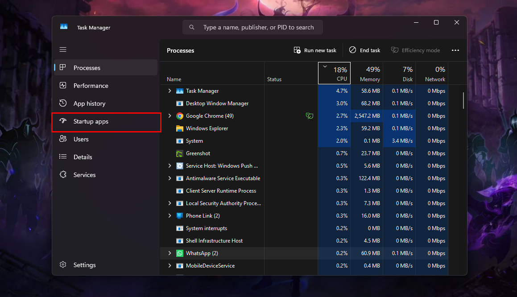Open the Details view icon
517x297 pixels.
tap(63, 157)
